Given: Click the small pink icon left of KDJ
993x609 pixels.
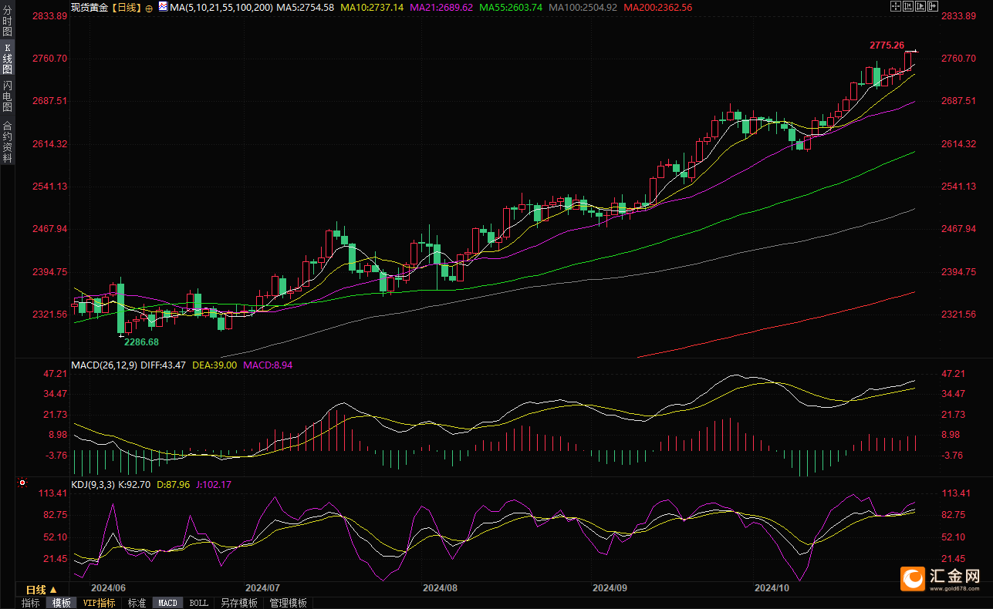Looking at the screenshot, I should (22, 484).
